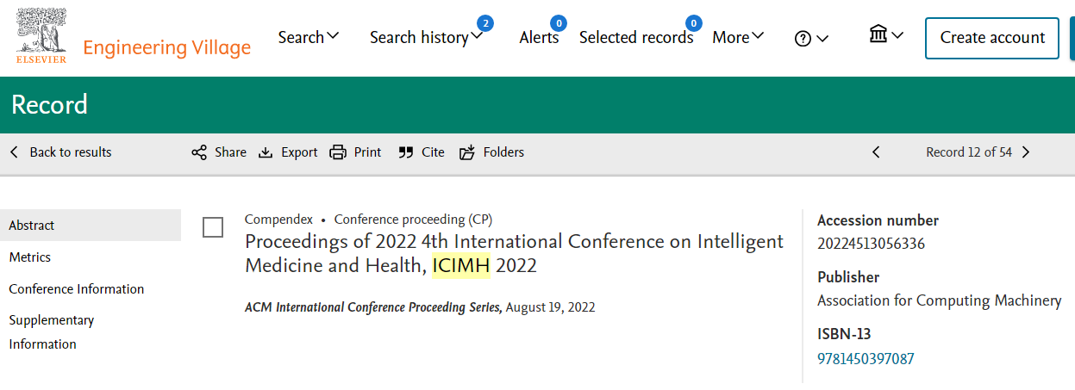Click the proceedings title text
The height and width of the screenshot is (390, 1075).
pyautogui.click(x=515, y=253)
